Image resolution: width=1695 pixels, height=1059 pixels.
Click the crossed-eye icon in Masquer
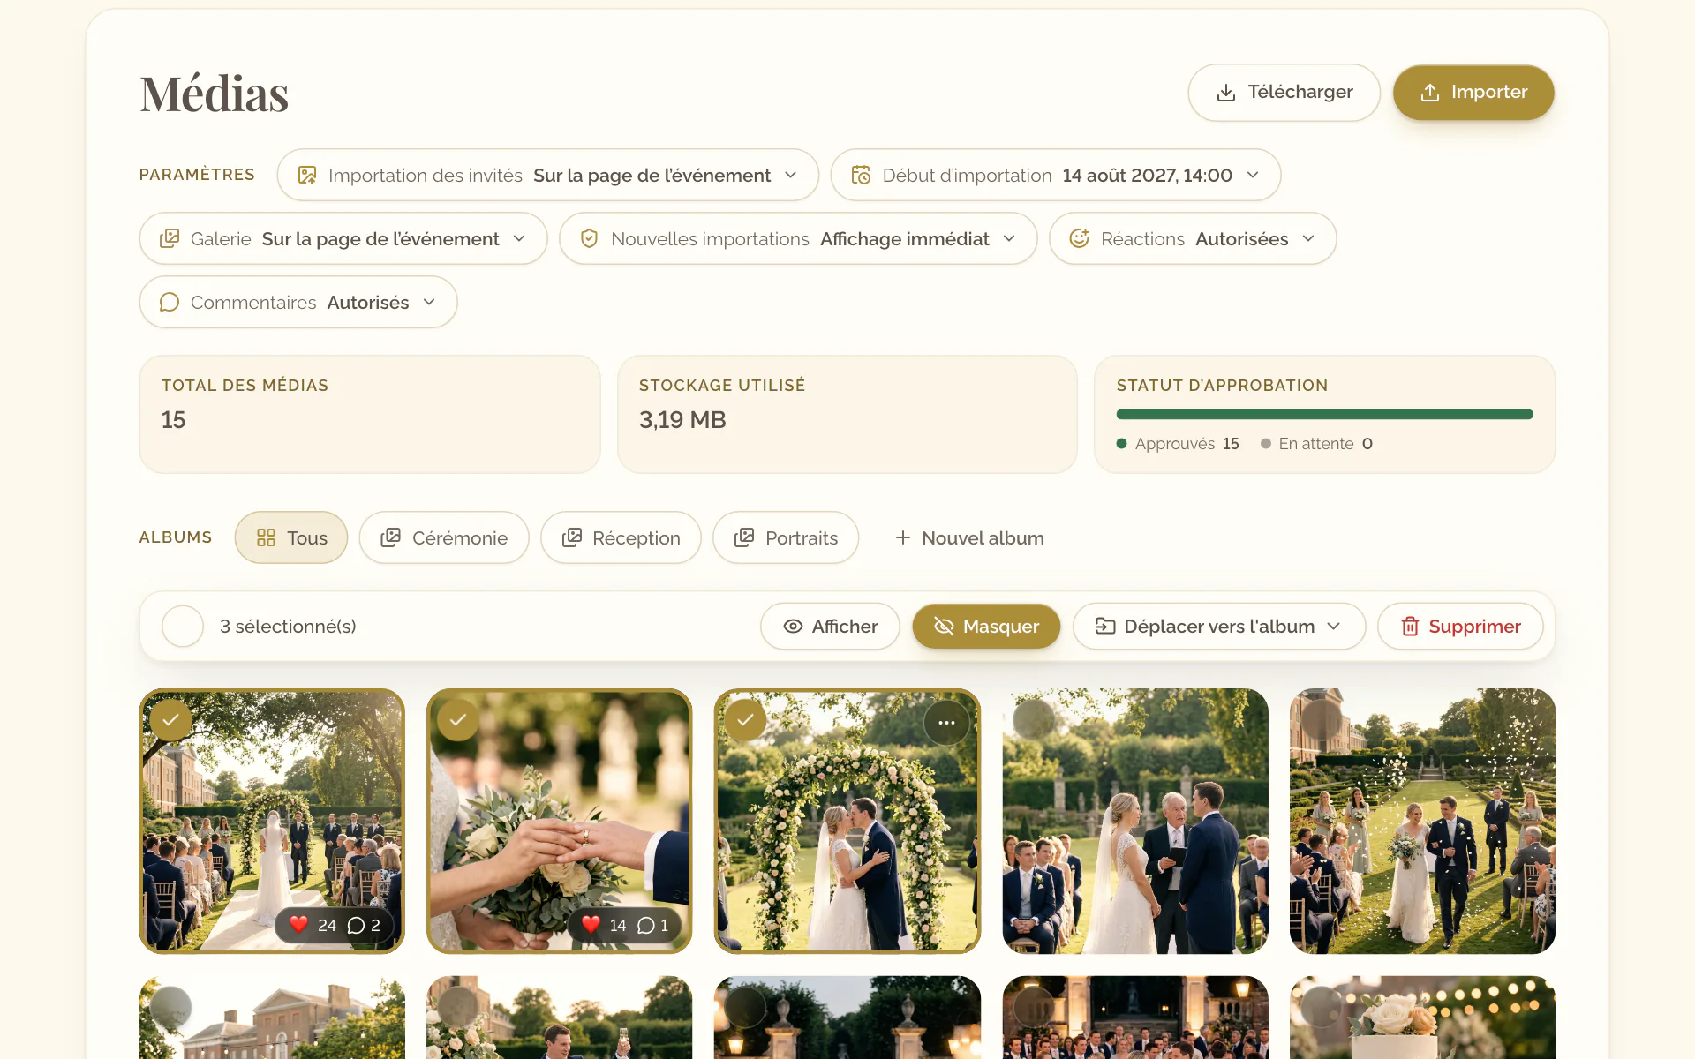point(944,626)
